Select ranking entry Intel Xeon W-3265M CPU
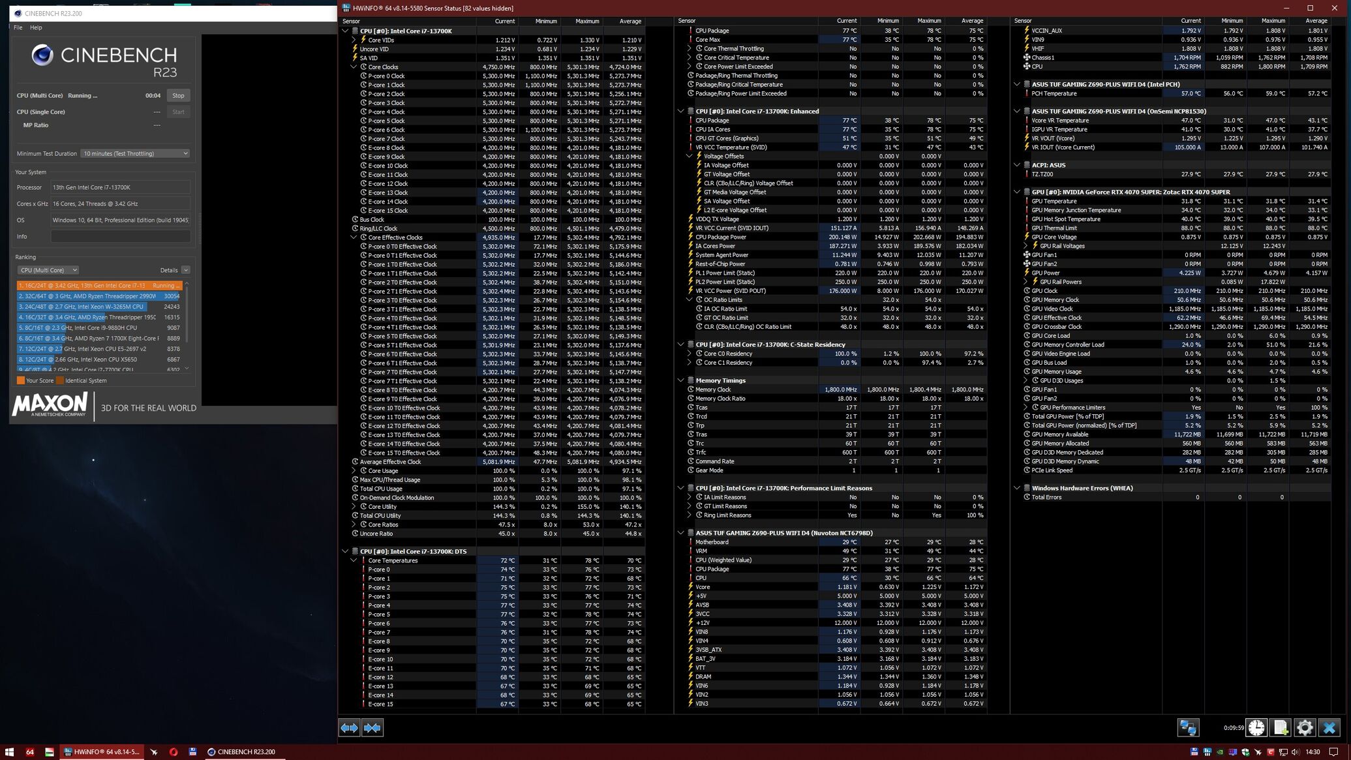 coord(99,306)
